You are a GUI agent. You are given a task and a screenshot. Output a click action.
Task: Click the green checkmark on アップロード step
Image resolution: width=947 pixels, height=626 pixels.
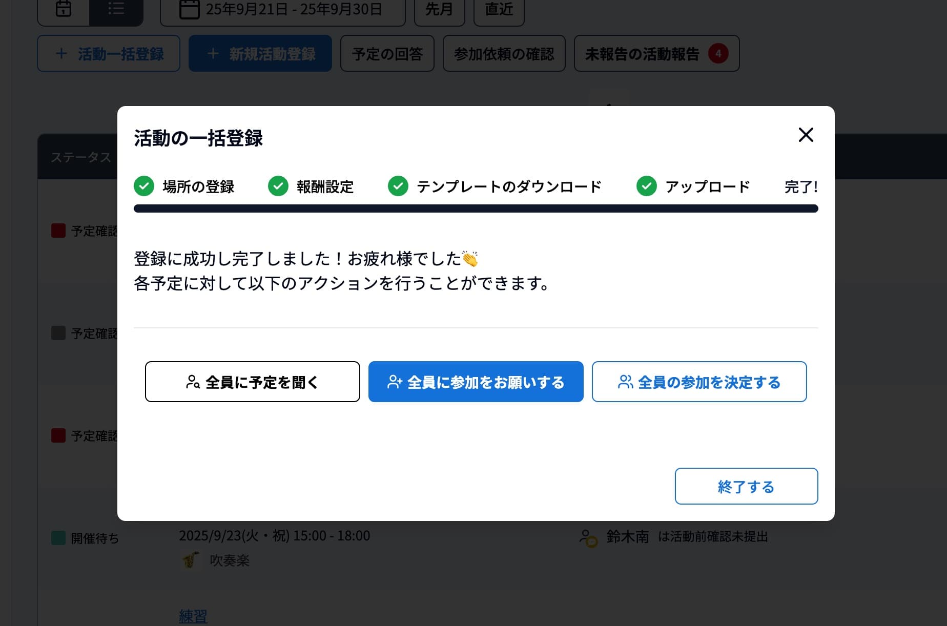pos(647,186)
